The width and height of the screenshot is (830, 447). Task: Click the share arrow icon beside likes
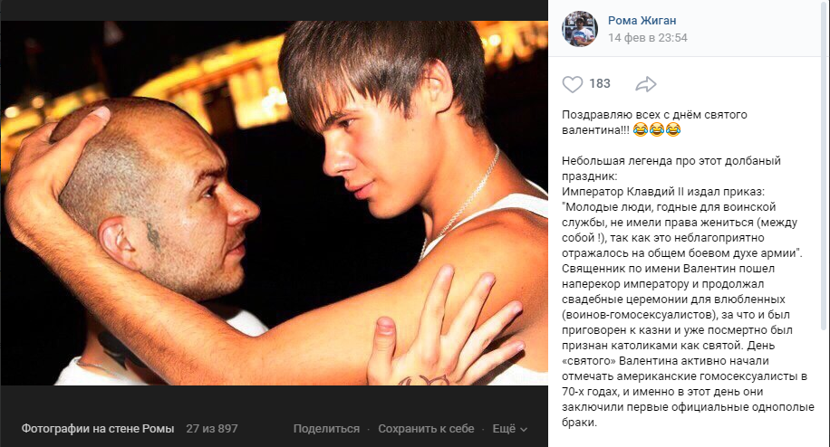[646, 84]
